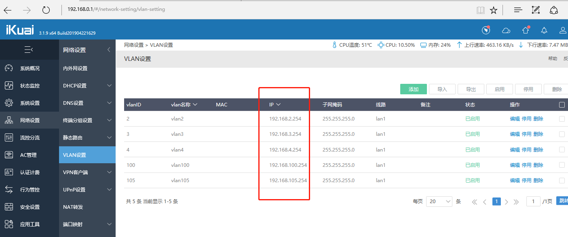This screenshot has height=237, width=568.
Task: Expand 端口映射 submenu
Action: tap(109, 224)
